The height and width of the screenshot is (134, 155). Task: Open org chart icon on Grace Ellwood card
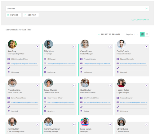coord(74,85)
